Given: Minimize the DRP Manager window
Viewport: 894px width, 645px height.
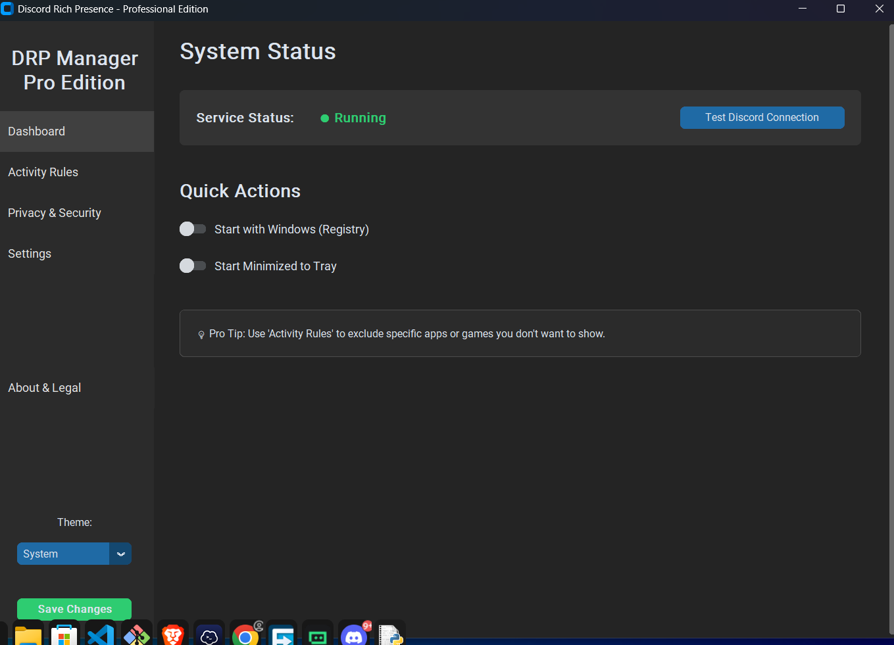Looking at the screenshot, I should tap(803, 9).
